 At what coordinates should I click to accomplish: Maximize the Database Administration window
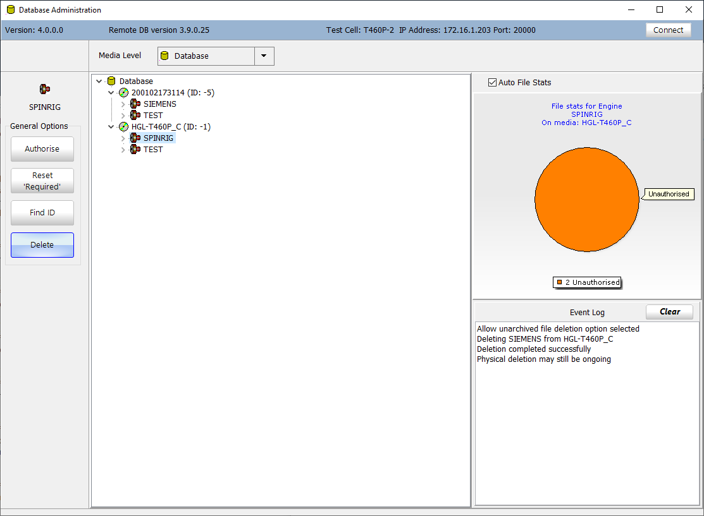660,10
